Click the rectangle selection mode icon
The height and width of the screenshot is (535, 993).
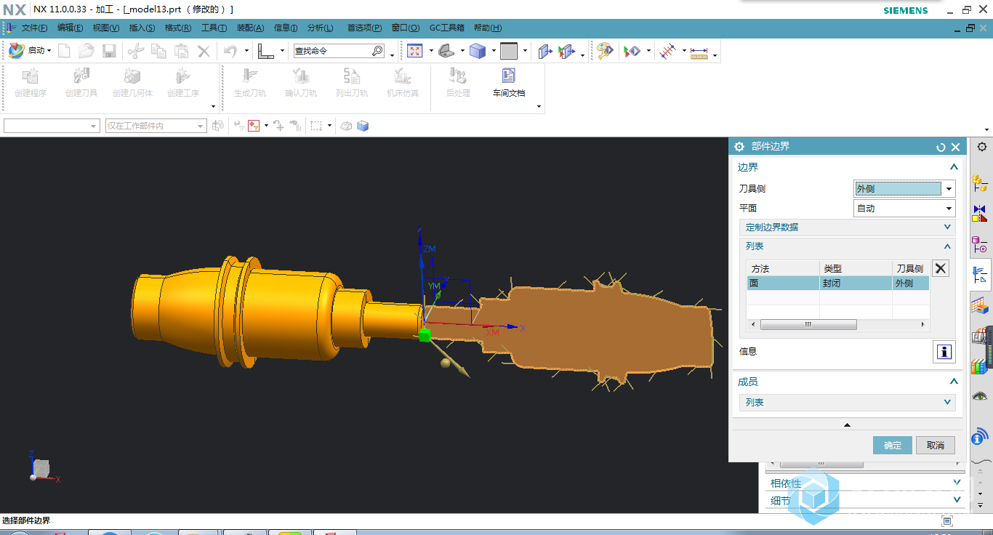tap(316, 126)
